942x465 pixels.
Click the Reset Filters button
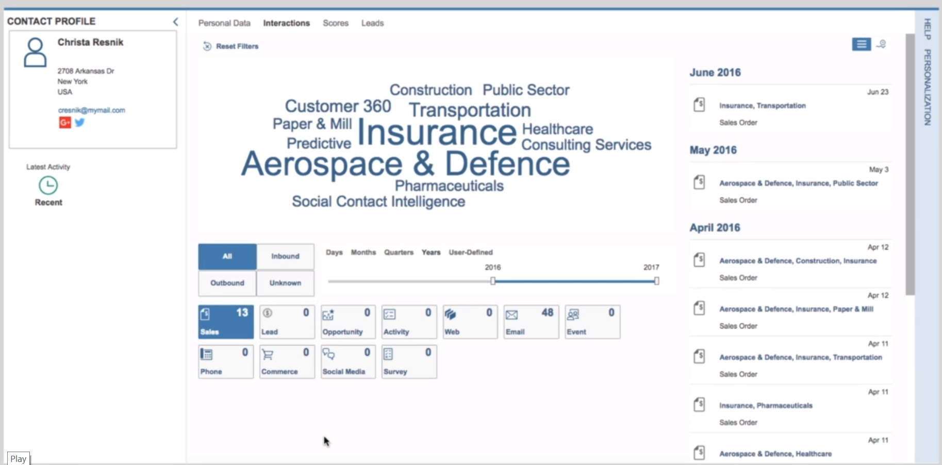point(231,46)
